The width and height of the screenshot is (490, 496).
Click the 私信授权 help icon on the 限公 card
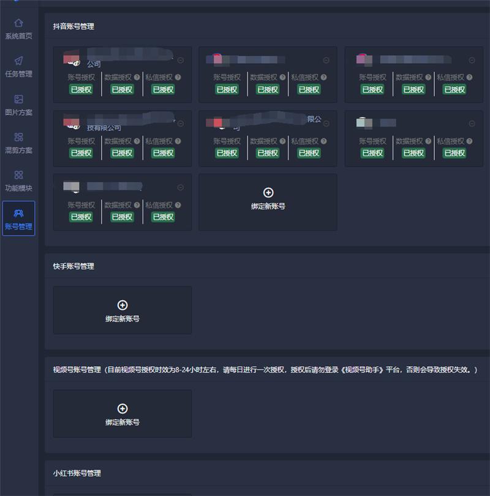click(x=323, y=141)
